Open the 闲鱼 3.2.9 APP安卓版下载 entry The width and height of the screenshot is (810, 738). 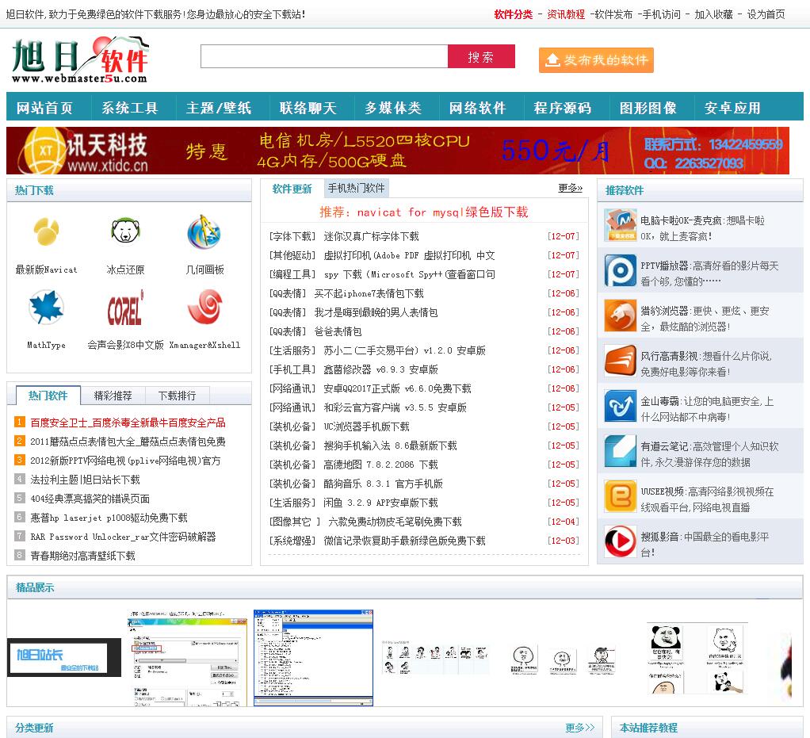(380, 503)
